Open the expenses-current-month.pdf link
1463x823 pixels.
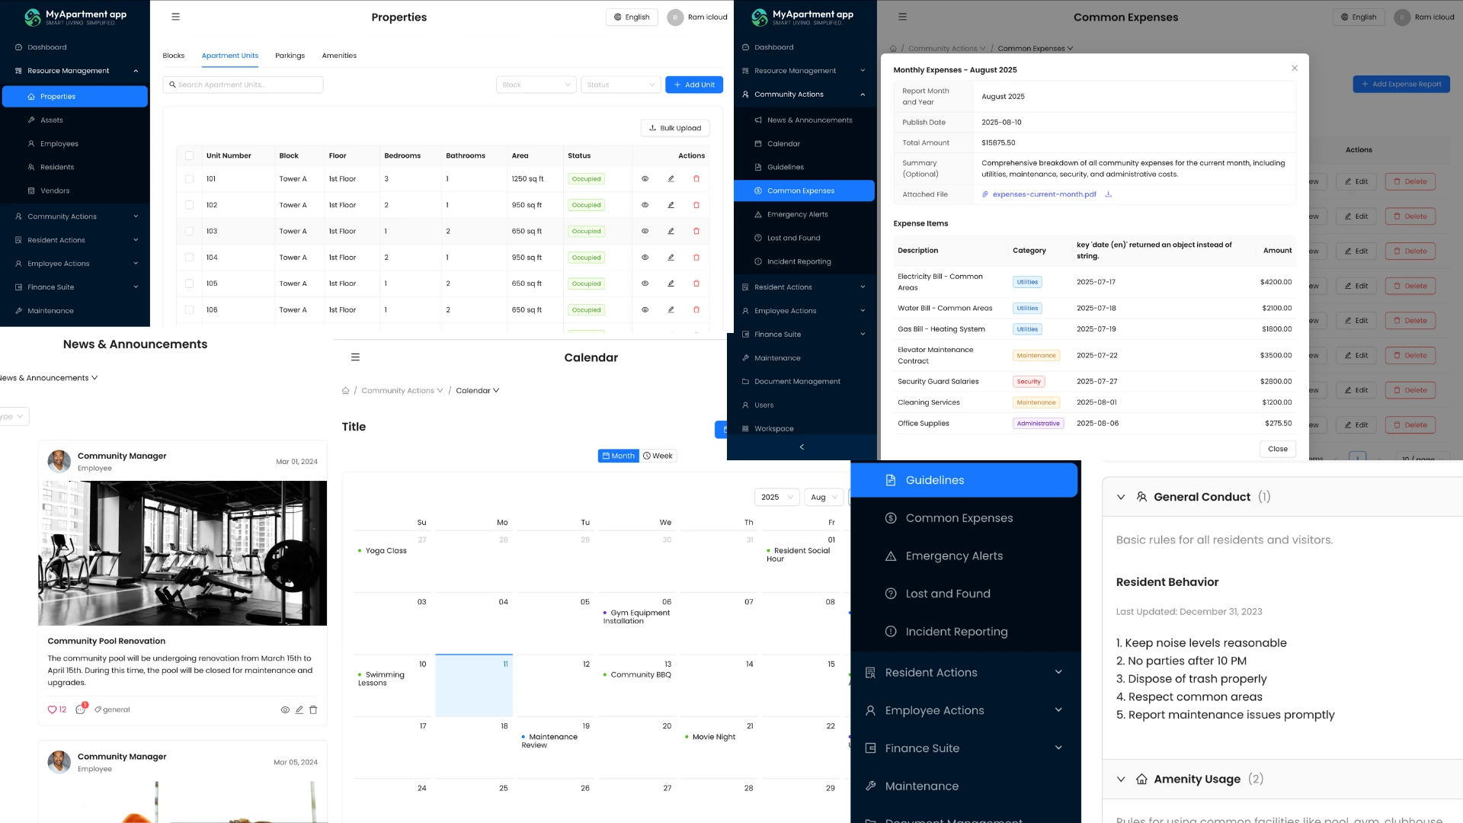point(1044,194)
